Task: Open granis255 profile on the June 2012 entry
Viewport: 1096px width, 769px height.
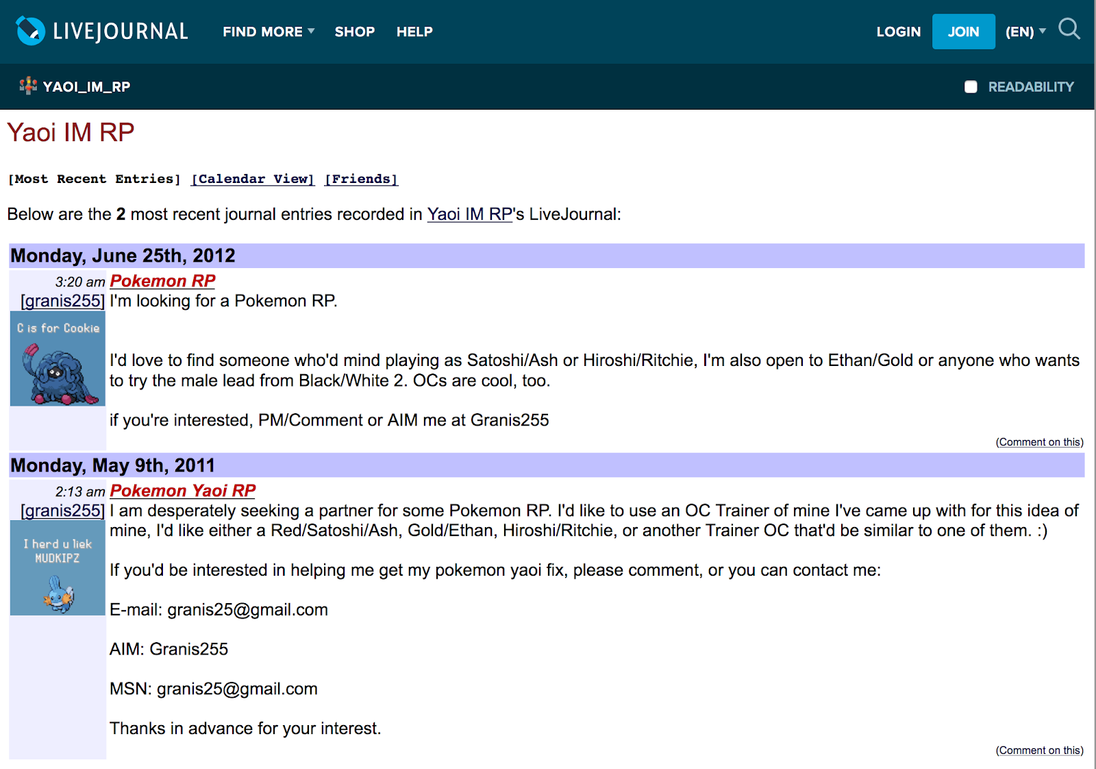Action: point(63,301)
